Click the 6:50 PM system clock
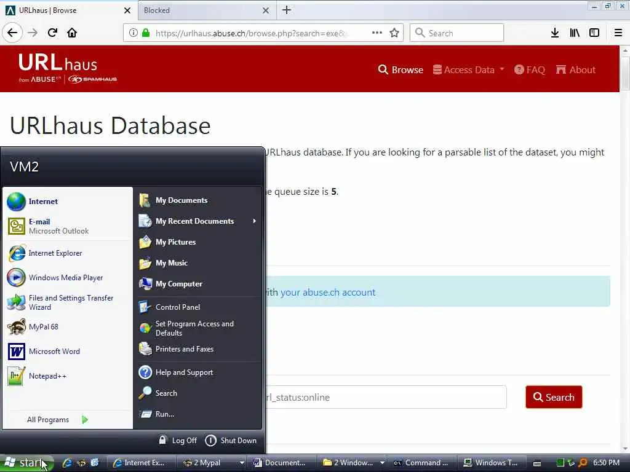This screenshot has height=472, width=630. point(606,463)
